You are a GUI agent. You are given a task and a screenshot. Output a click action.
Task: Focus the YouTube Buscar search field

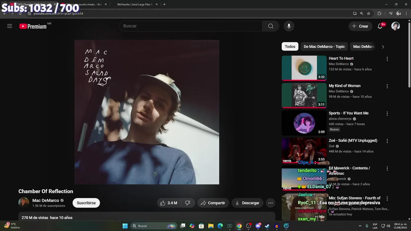point(191,26)
